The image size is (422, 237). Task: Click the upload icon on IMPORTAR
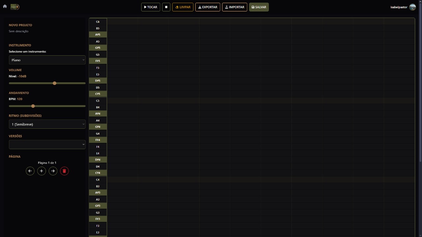[226, 7]
